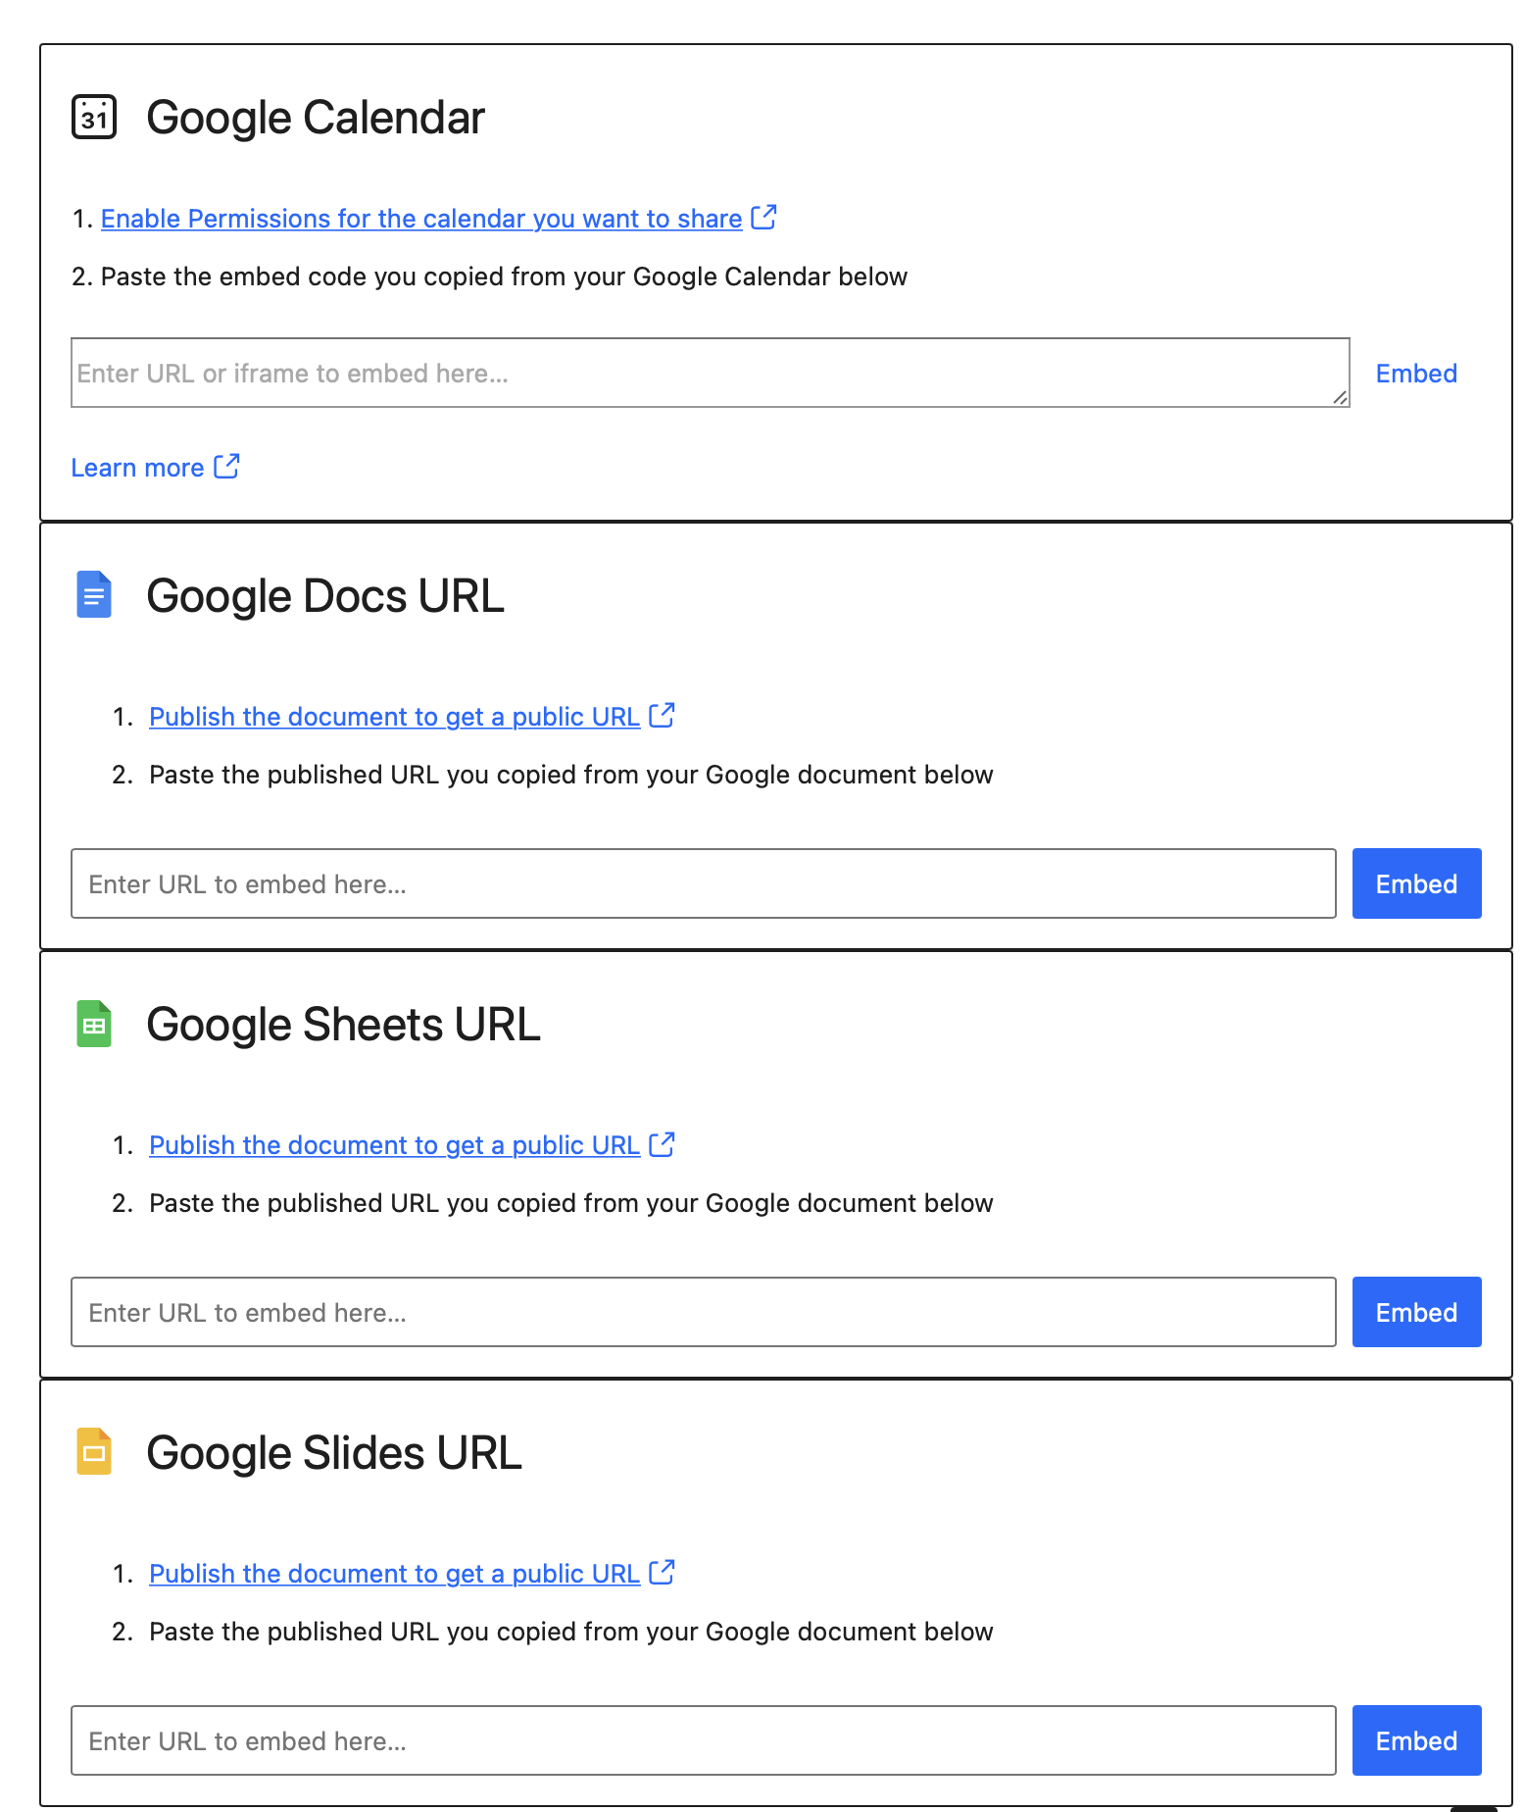
Task: Open Enable Permissions for the calendar link
Action: 421,219
